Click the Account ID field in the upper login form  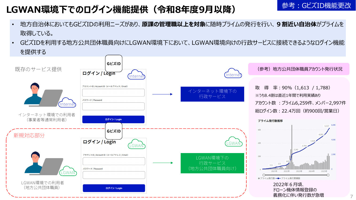(x=113, y=93)
